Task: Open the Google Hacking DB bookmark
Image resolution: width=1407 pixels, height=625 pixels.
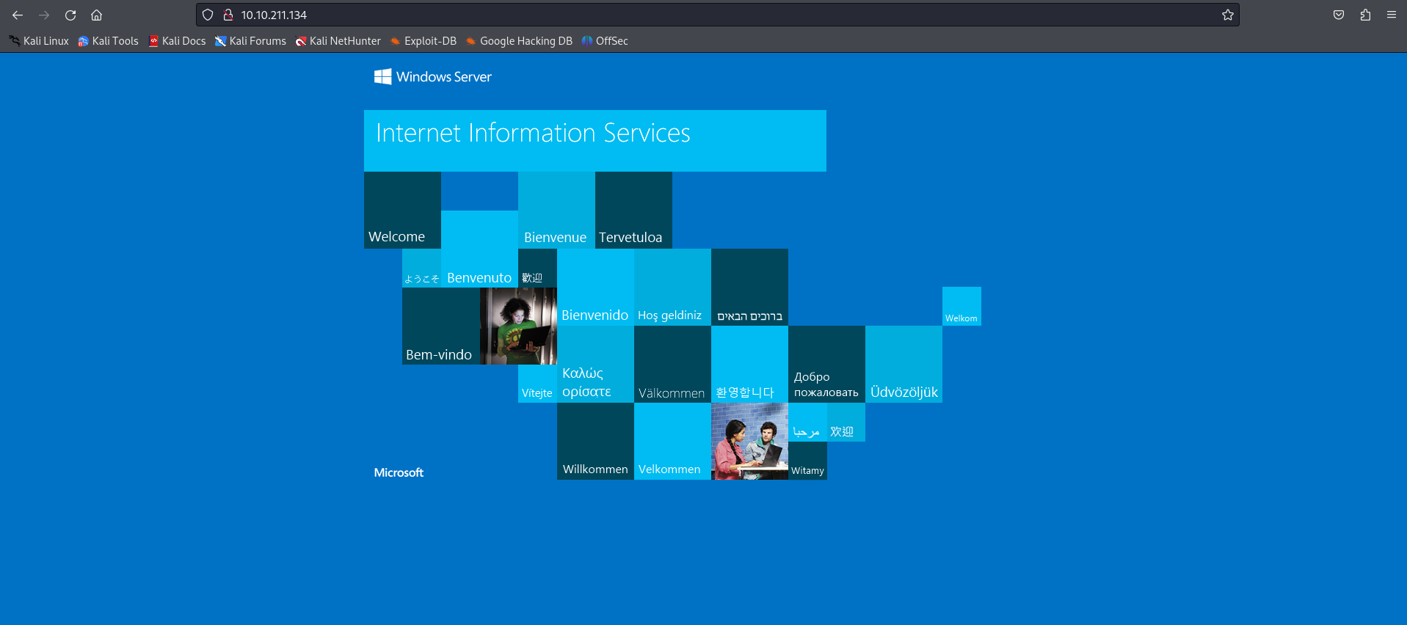Action: (x=519, y=41)
